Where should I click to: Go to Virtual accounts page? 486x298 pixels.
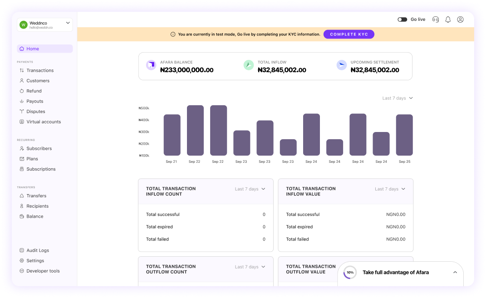[44, 122]
